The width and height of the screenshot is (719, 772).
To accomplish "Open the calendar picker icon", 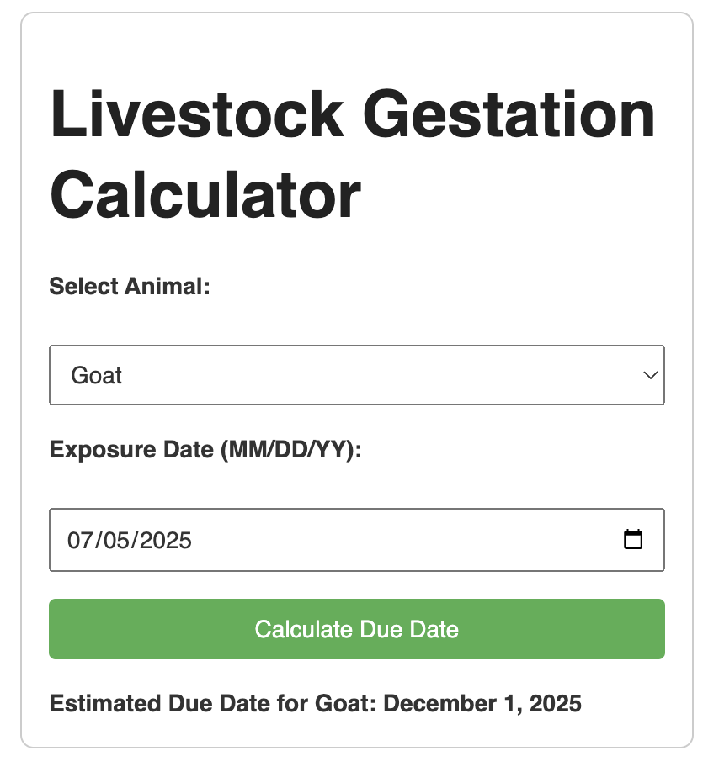I will click(633, 539).
